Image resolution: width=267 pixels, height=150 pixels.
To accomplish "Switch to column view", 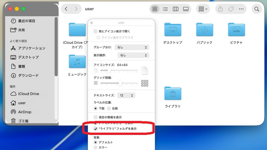I will [x=176, y=9].
